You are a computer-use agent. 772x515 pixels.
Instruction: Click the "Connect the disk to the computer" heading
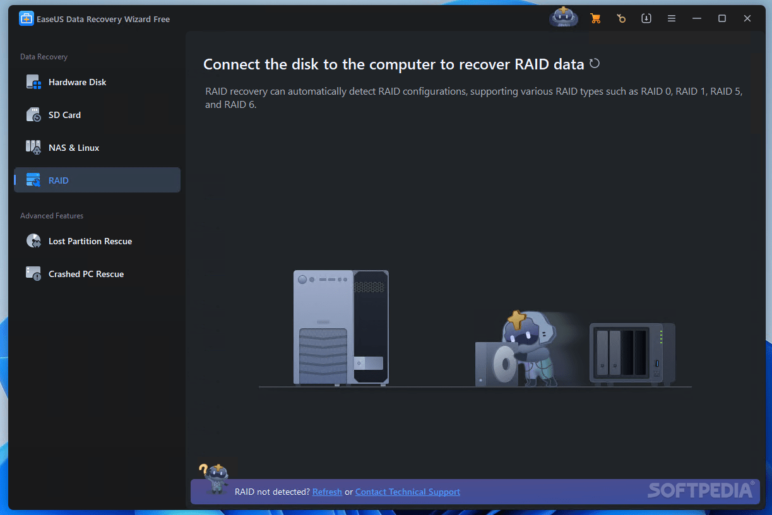tap(394, 64)
